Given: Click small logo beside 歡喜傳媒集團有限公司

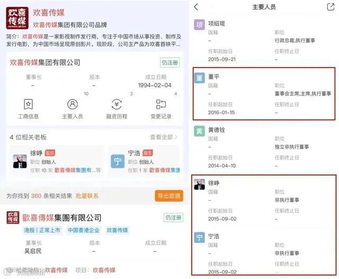Looking at the screenshot, I should pyautogui.click(x=13, y=218).
